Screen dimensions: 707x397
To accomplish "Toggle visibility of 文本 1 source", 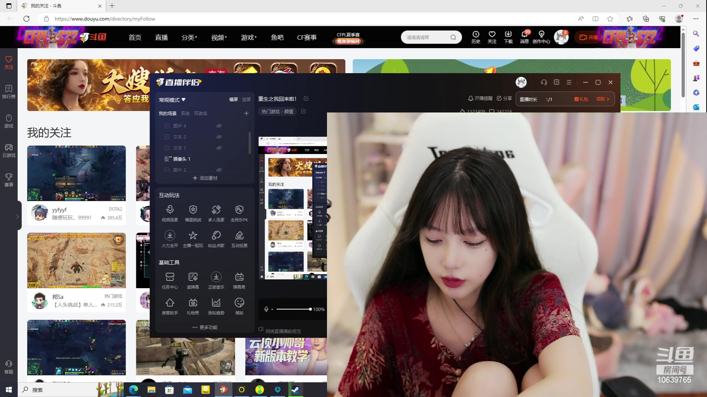I will (x=219, y=148).
